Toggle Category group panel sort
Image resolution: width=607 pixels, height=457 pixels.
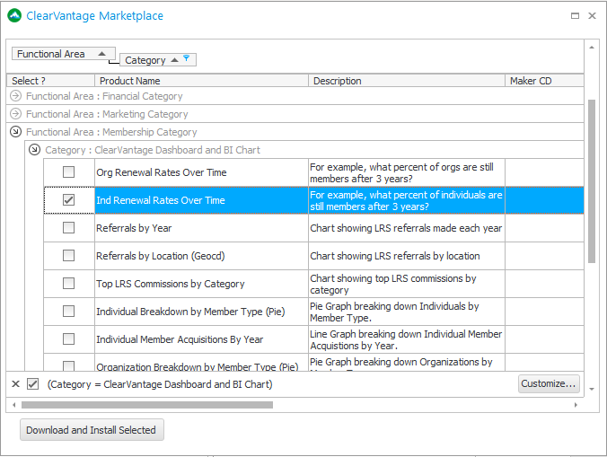pos(157,60)
